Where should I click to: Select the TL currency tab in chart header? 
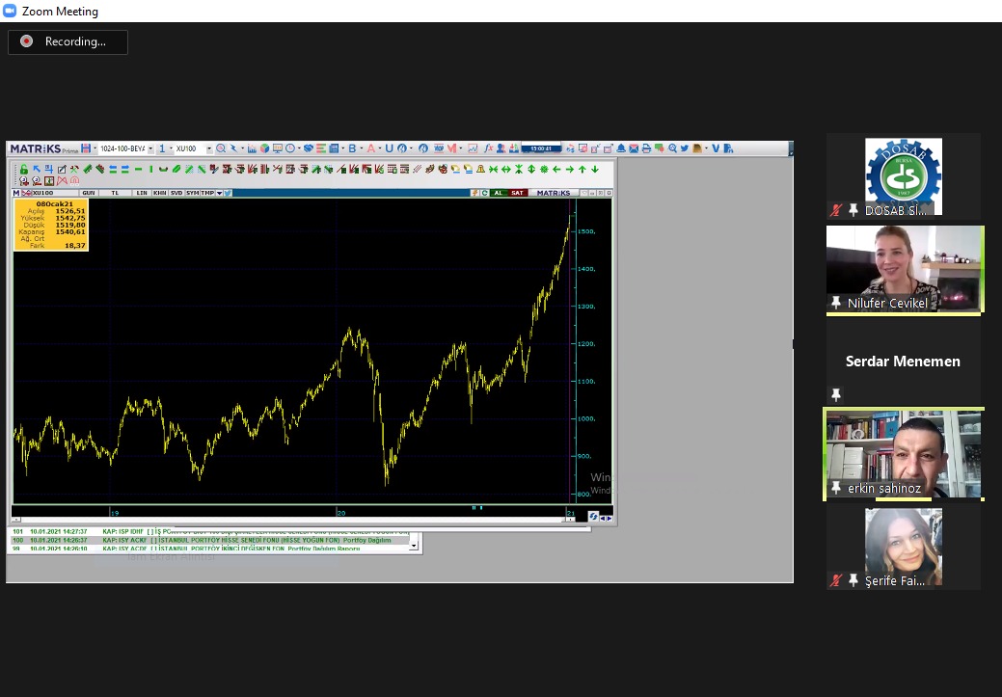(x=115, y=193)
